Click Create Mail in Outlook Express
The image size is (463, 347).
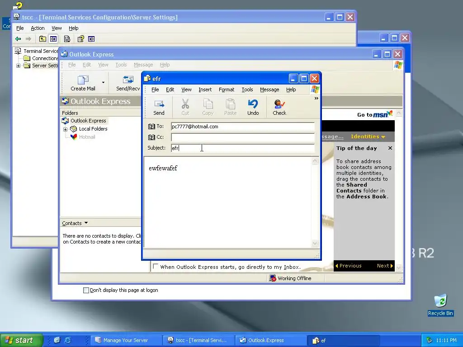pyautogui.click(x=83, y=83)
